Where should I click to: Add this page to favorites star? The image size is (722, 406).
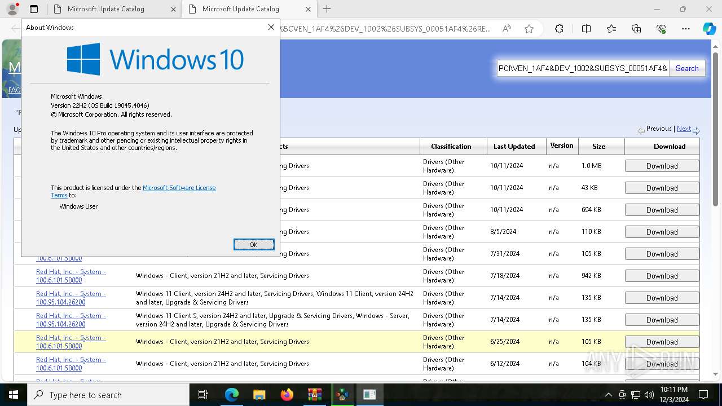[529, 29]
